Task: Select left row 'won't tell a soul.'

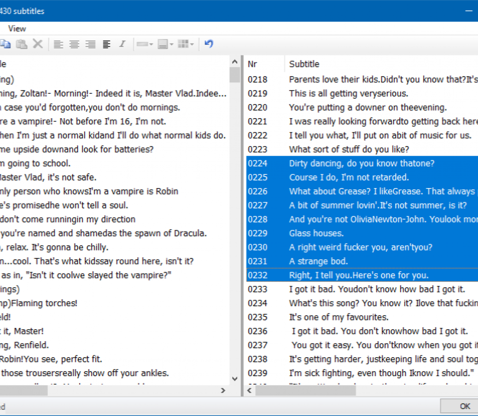Action: coord(115,206)
